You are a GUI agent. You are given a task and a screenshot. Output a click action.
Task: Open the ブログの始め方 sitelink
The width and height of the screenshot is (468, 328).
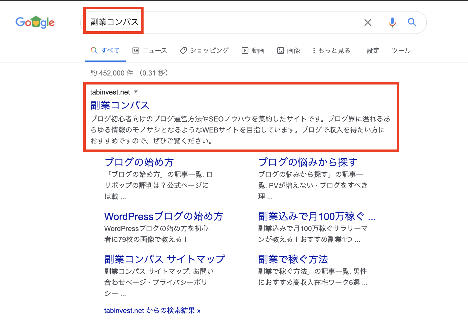(139, 162)
